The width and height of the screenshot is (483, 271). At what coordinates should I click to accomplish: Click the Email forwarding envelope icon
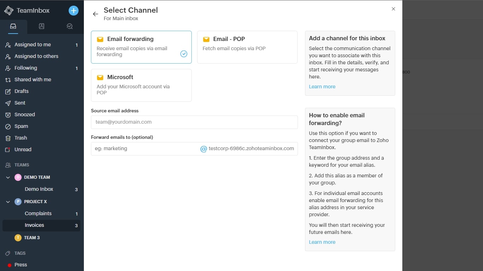click(100, 39)
